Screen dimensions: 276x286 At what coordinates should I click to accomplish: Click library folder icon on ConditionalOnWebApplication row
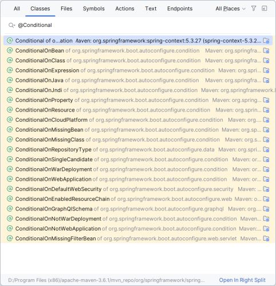click(266, 180)
